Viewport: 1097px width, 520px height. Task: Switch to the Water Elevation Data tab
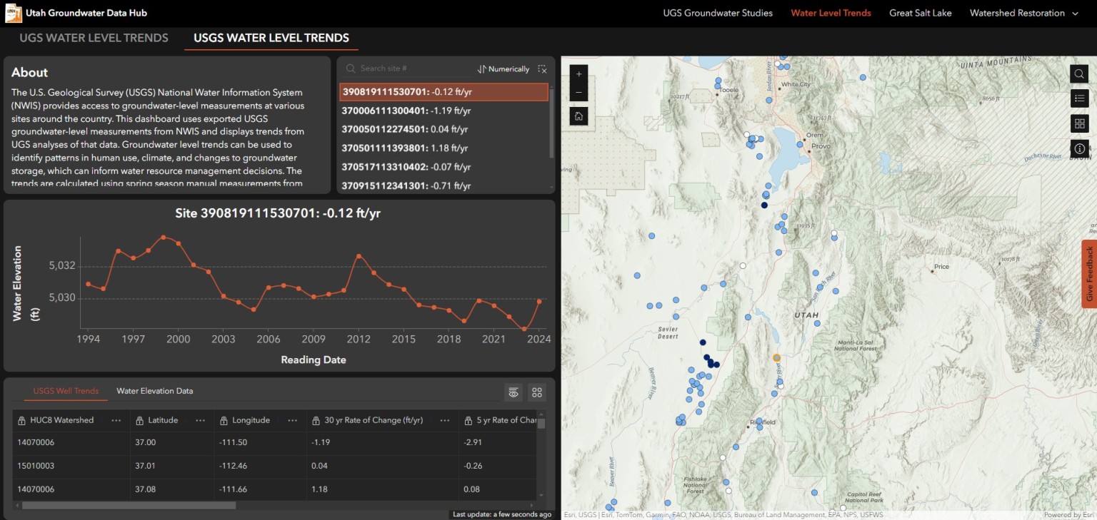point(155,391)
